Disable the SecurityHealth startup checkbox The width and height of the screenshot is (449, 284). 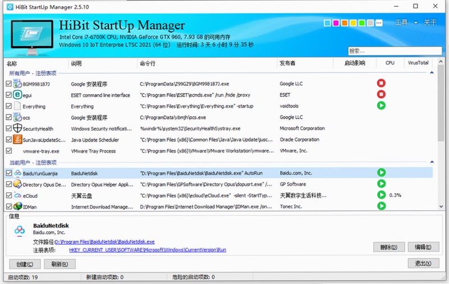[x=8, y=129]
